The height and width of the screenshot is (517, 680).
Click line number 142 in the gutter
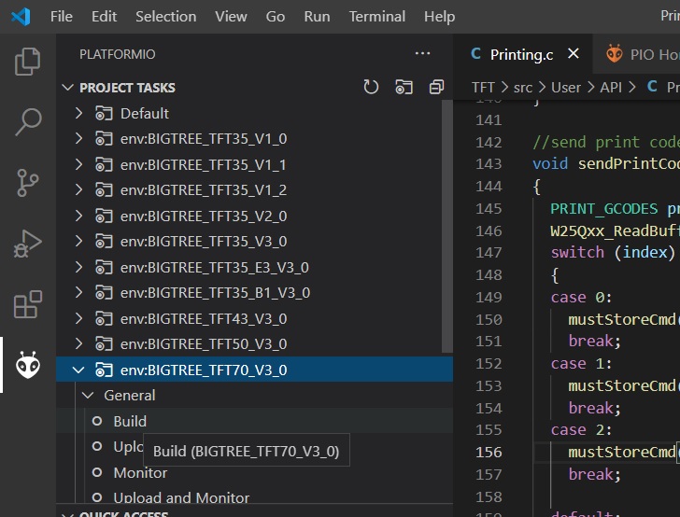[x=489, y=142]
